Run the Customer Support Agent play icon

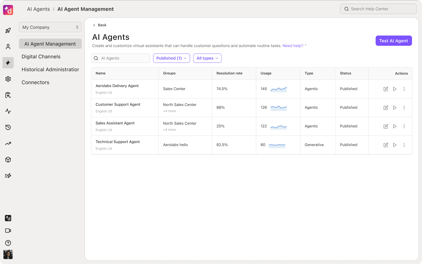point(395,108)
